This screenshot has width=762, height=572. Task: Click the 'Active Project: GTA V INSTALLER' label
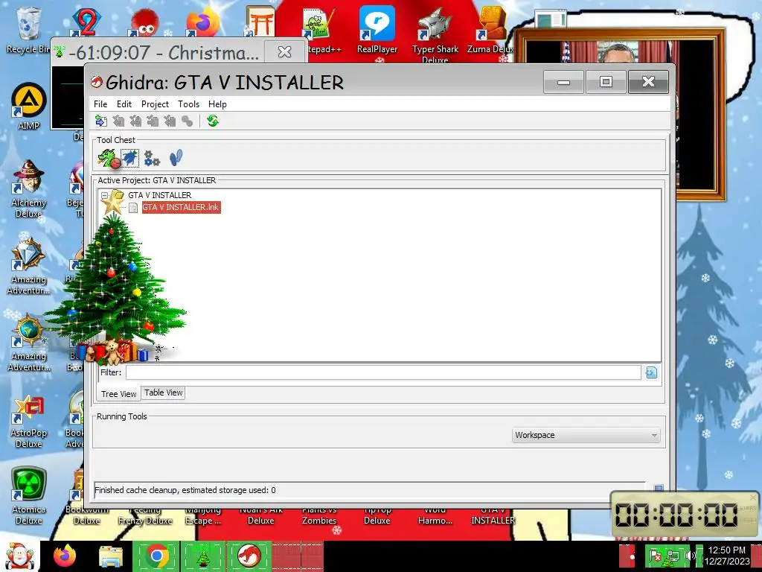click(x=156, y=180)
